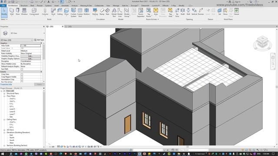278x156 pixels.
Task: Click the Room Separator tool
Action: (141, 13)
